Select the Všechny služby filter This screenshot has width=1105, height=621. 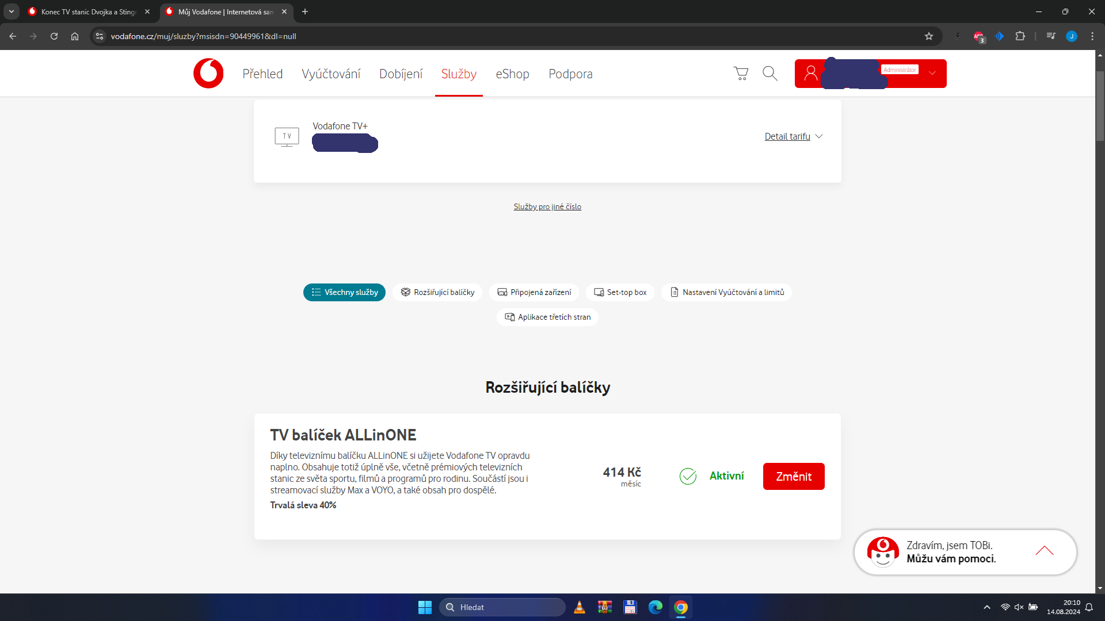[x=344, y=292]
